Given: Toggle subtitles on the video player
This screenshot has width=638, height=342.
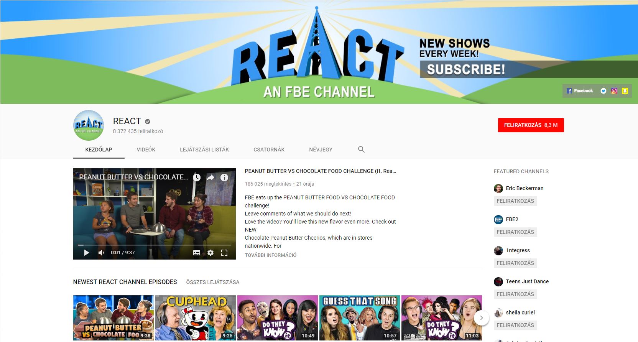Looking at the screenshot, I should [197, 253].
